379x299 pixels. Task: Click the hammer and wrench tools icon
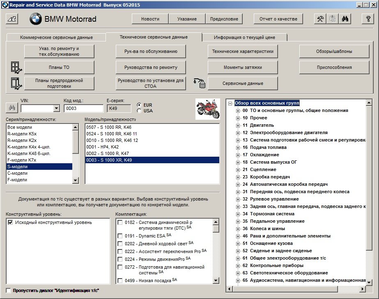coord(320,19)
